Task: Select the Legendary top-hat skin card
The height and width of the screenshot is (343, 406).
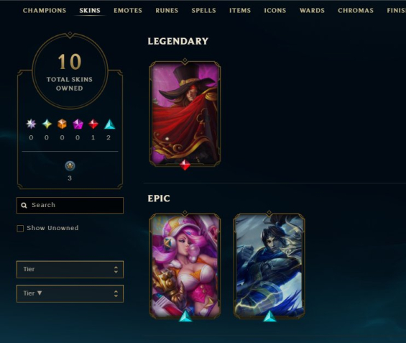Action: point(185,114)
